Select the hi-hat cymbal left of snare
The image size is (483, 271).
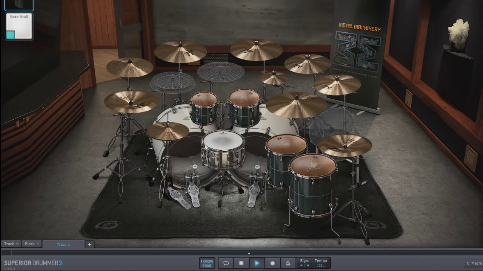coord(168,131)
